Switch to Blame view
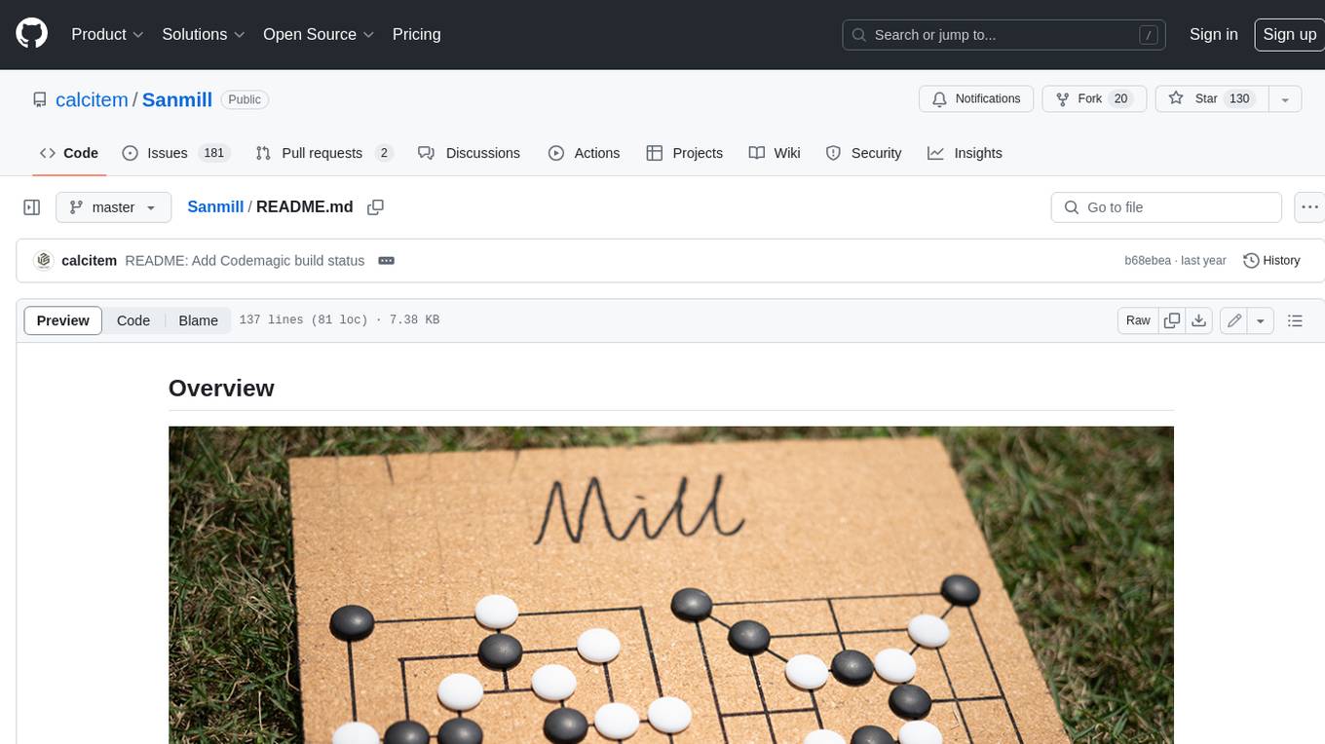The width and height of the screenshot is (1325, 744). [198, 320]
